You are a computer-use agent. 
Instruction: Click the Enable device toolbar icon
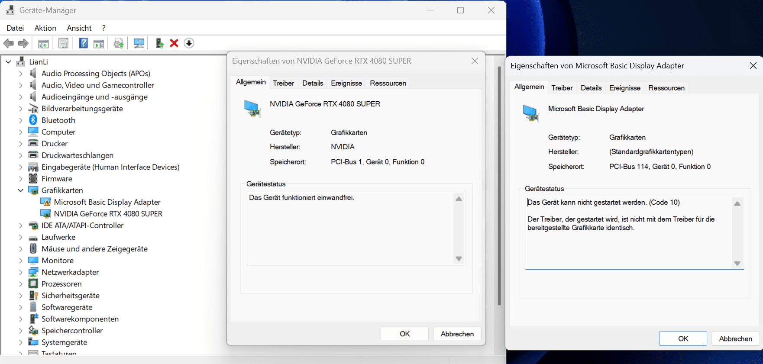click(159, 43)
